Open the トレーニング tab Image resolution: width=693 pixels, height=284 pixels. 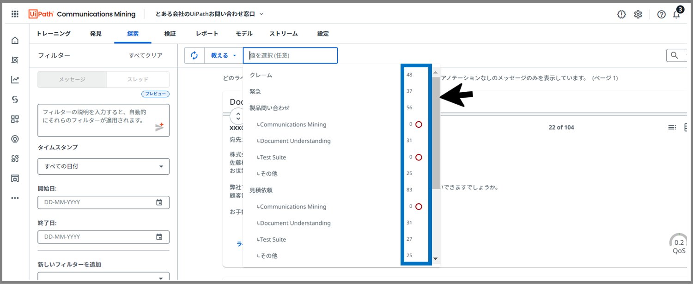coord(54,34)
